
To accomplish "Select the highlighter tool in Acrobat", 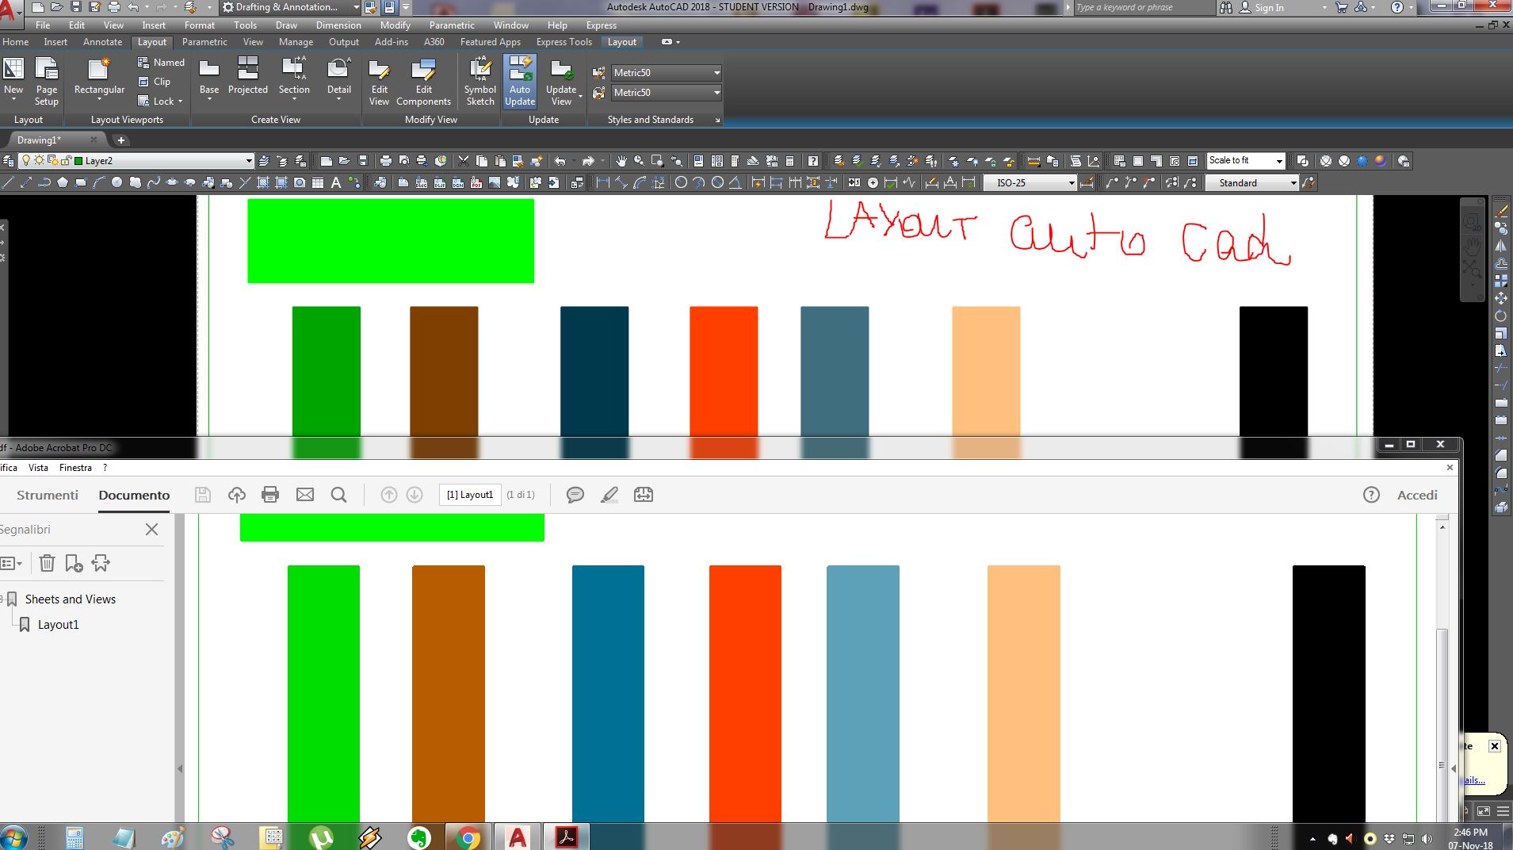I will (609, 495).
